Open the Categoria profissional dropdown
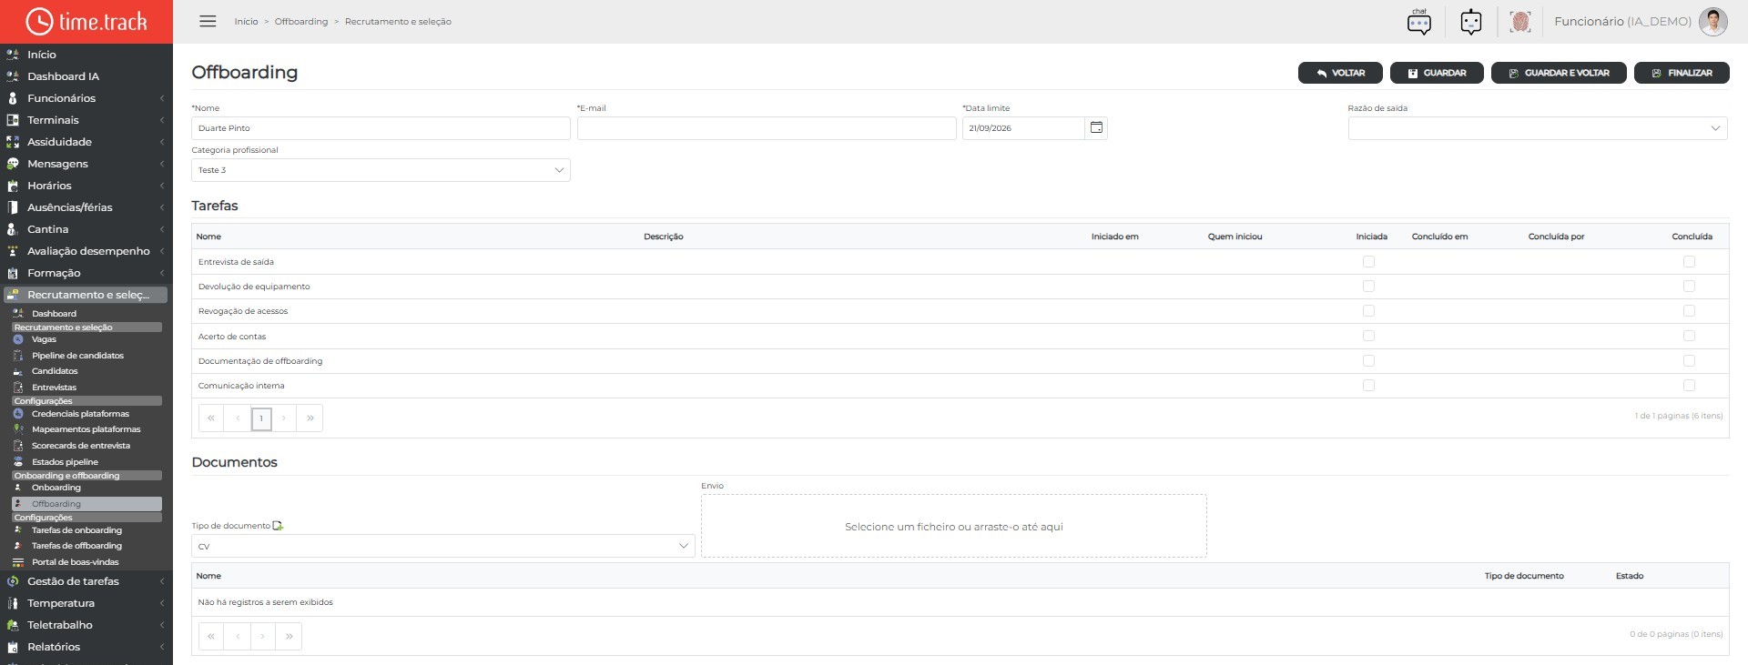Viewport: 1748px width, 665px height. pyautogui.click(x=381, y=170)
